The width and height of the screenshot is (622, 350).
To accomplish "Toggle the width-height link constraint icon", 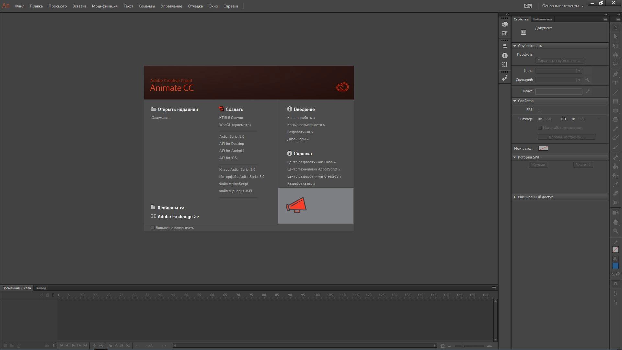I will [x=564, y=119].
